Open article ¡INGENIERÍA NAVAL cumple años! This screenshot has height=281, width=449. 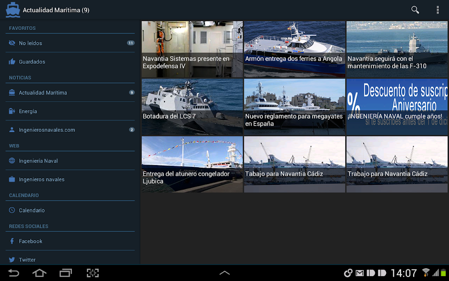click(397, 107)
